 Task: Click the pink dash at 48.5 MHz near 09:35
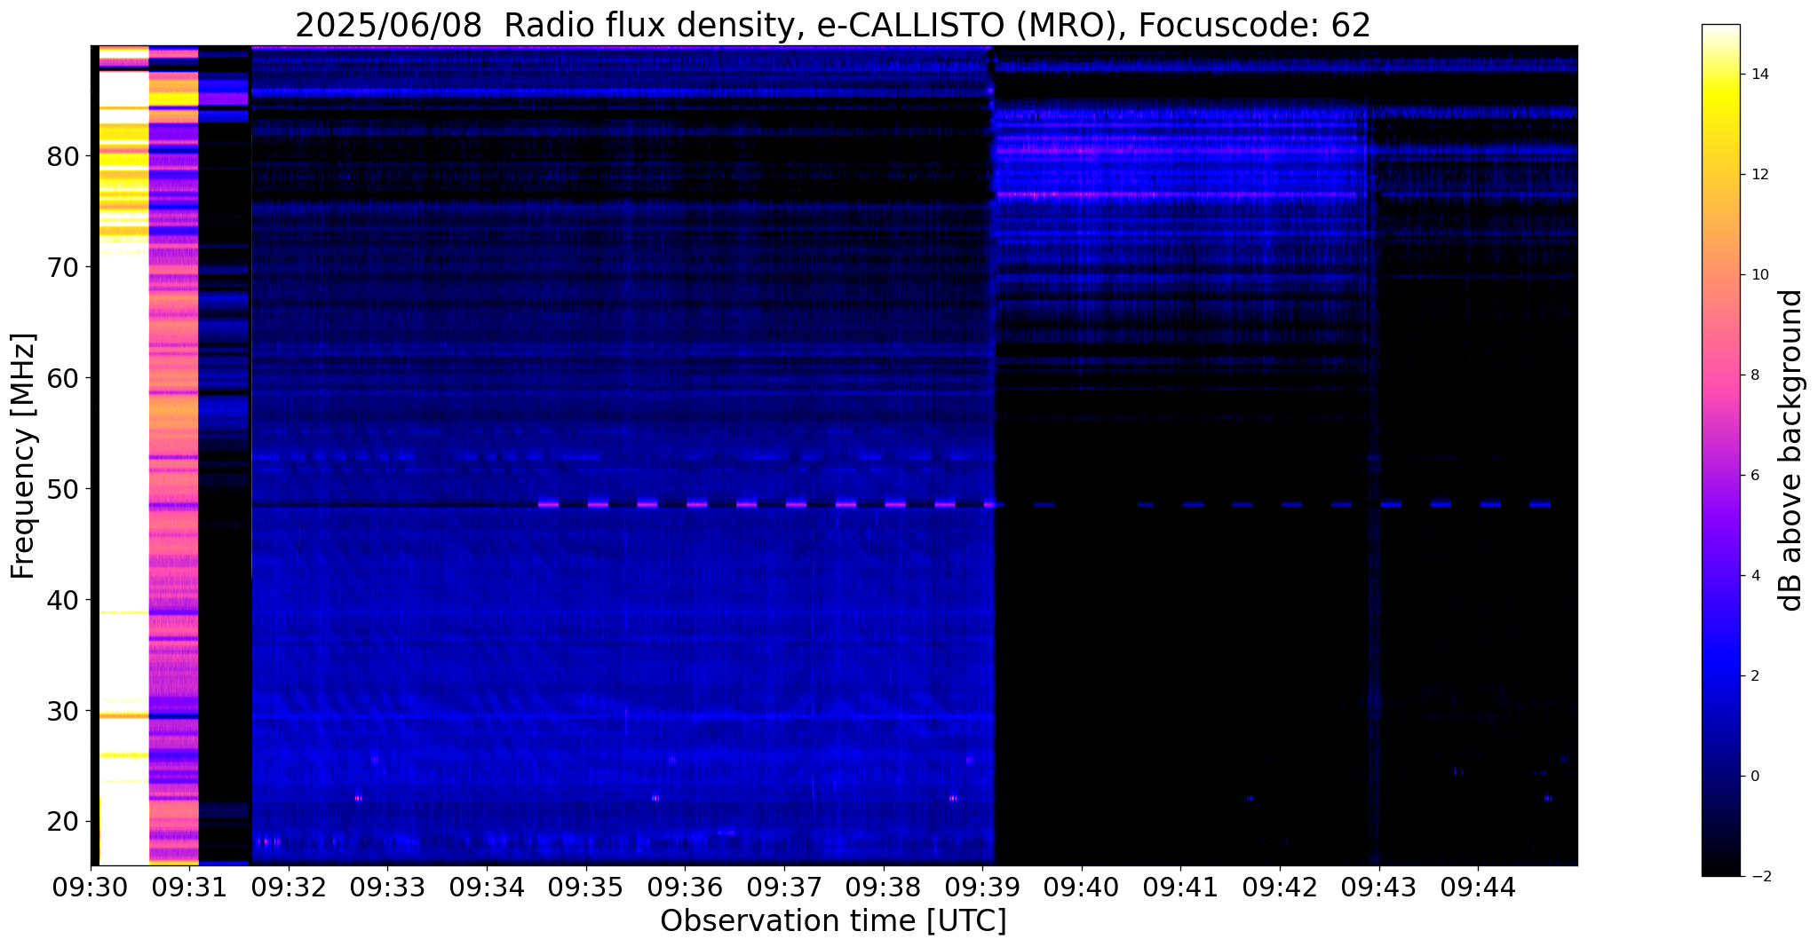click(x=598, y=504)
